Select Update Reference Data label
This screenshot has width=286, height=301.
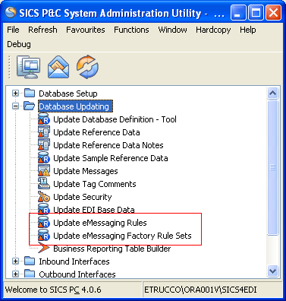[x=96, y=132]
